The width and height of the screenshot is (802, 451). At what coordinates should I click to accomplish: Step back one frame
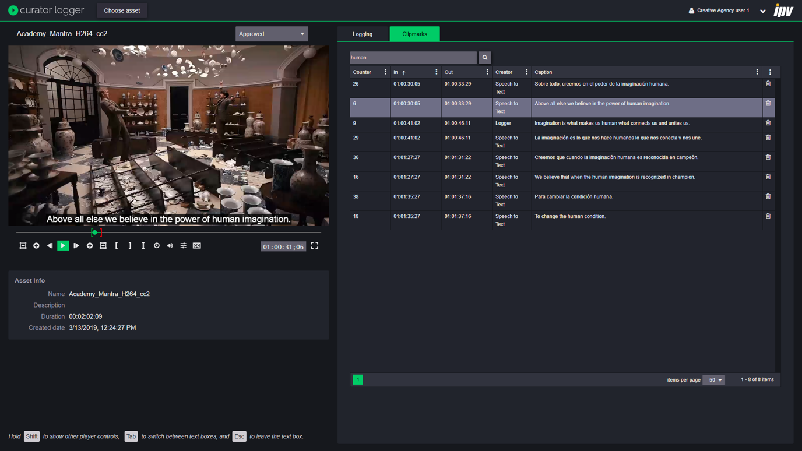coord(50,246)
